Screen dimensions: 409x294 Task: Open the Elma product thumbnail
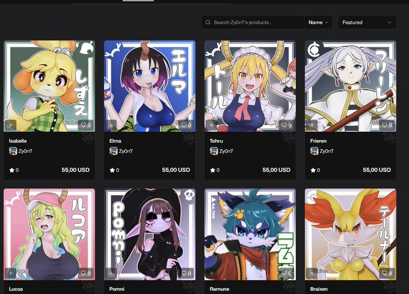[150, 86]
